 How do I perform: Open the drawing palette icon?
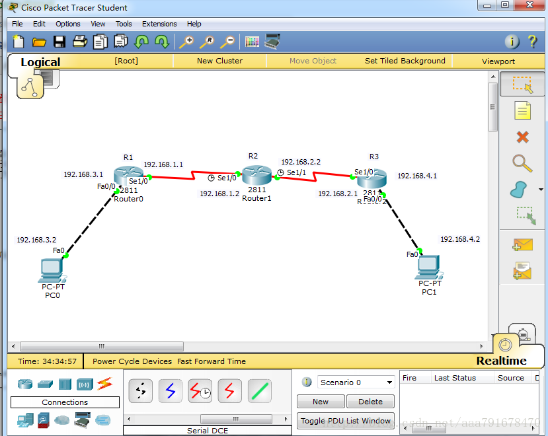coord(252,42)
